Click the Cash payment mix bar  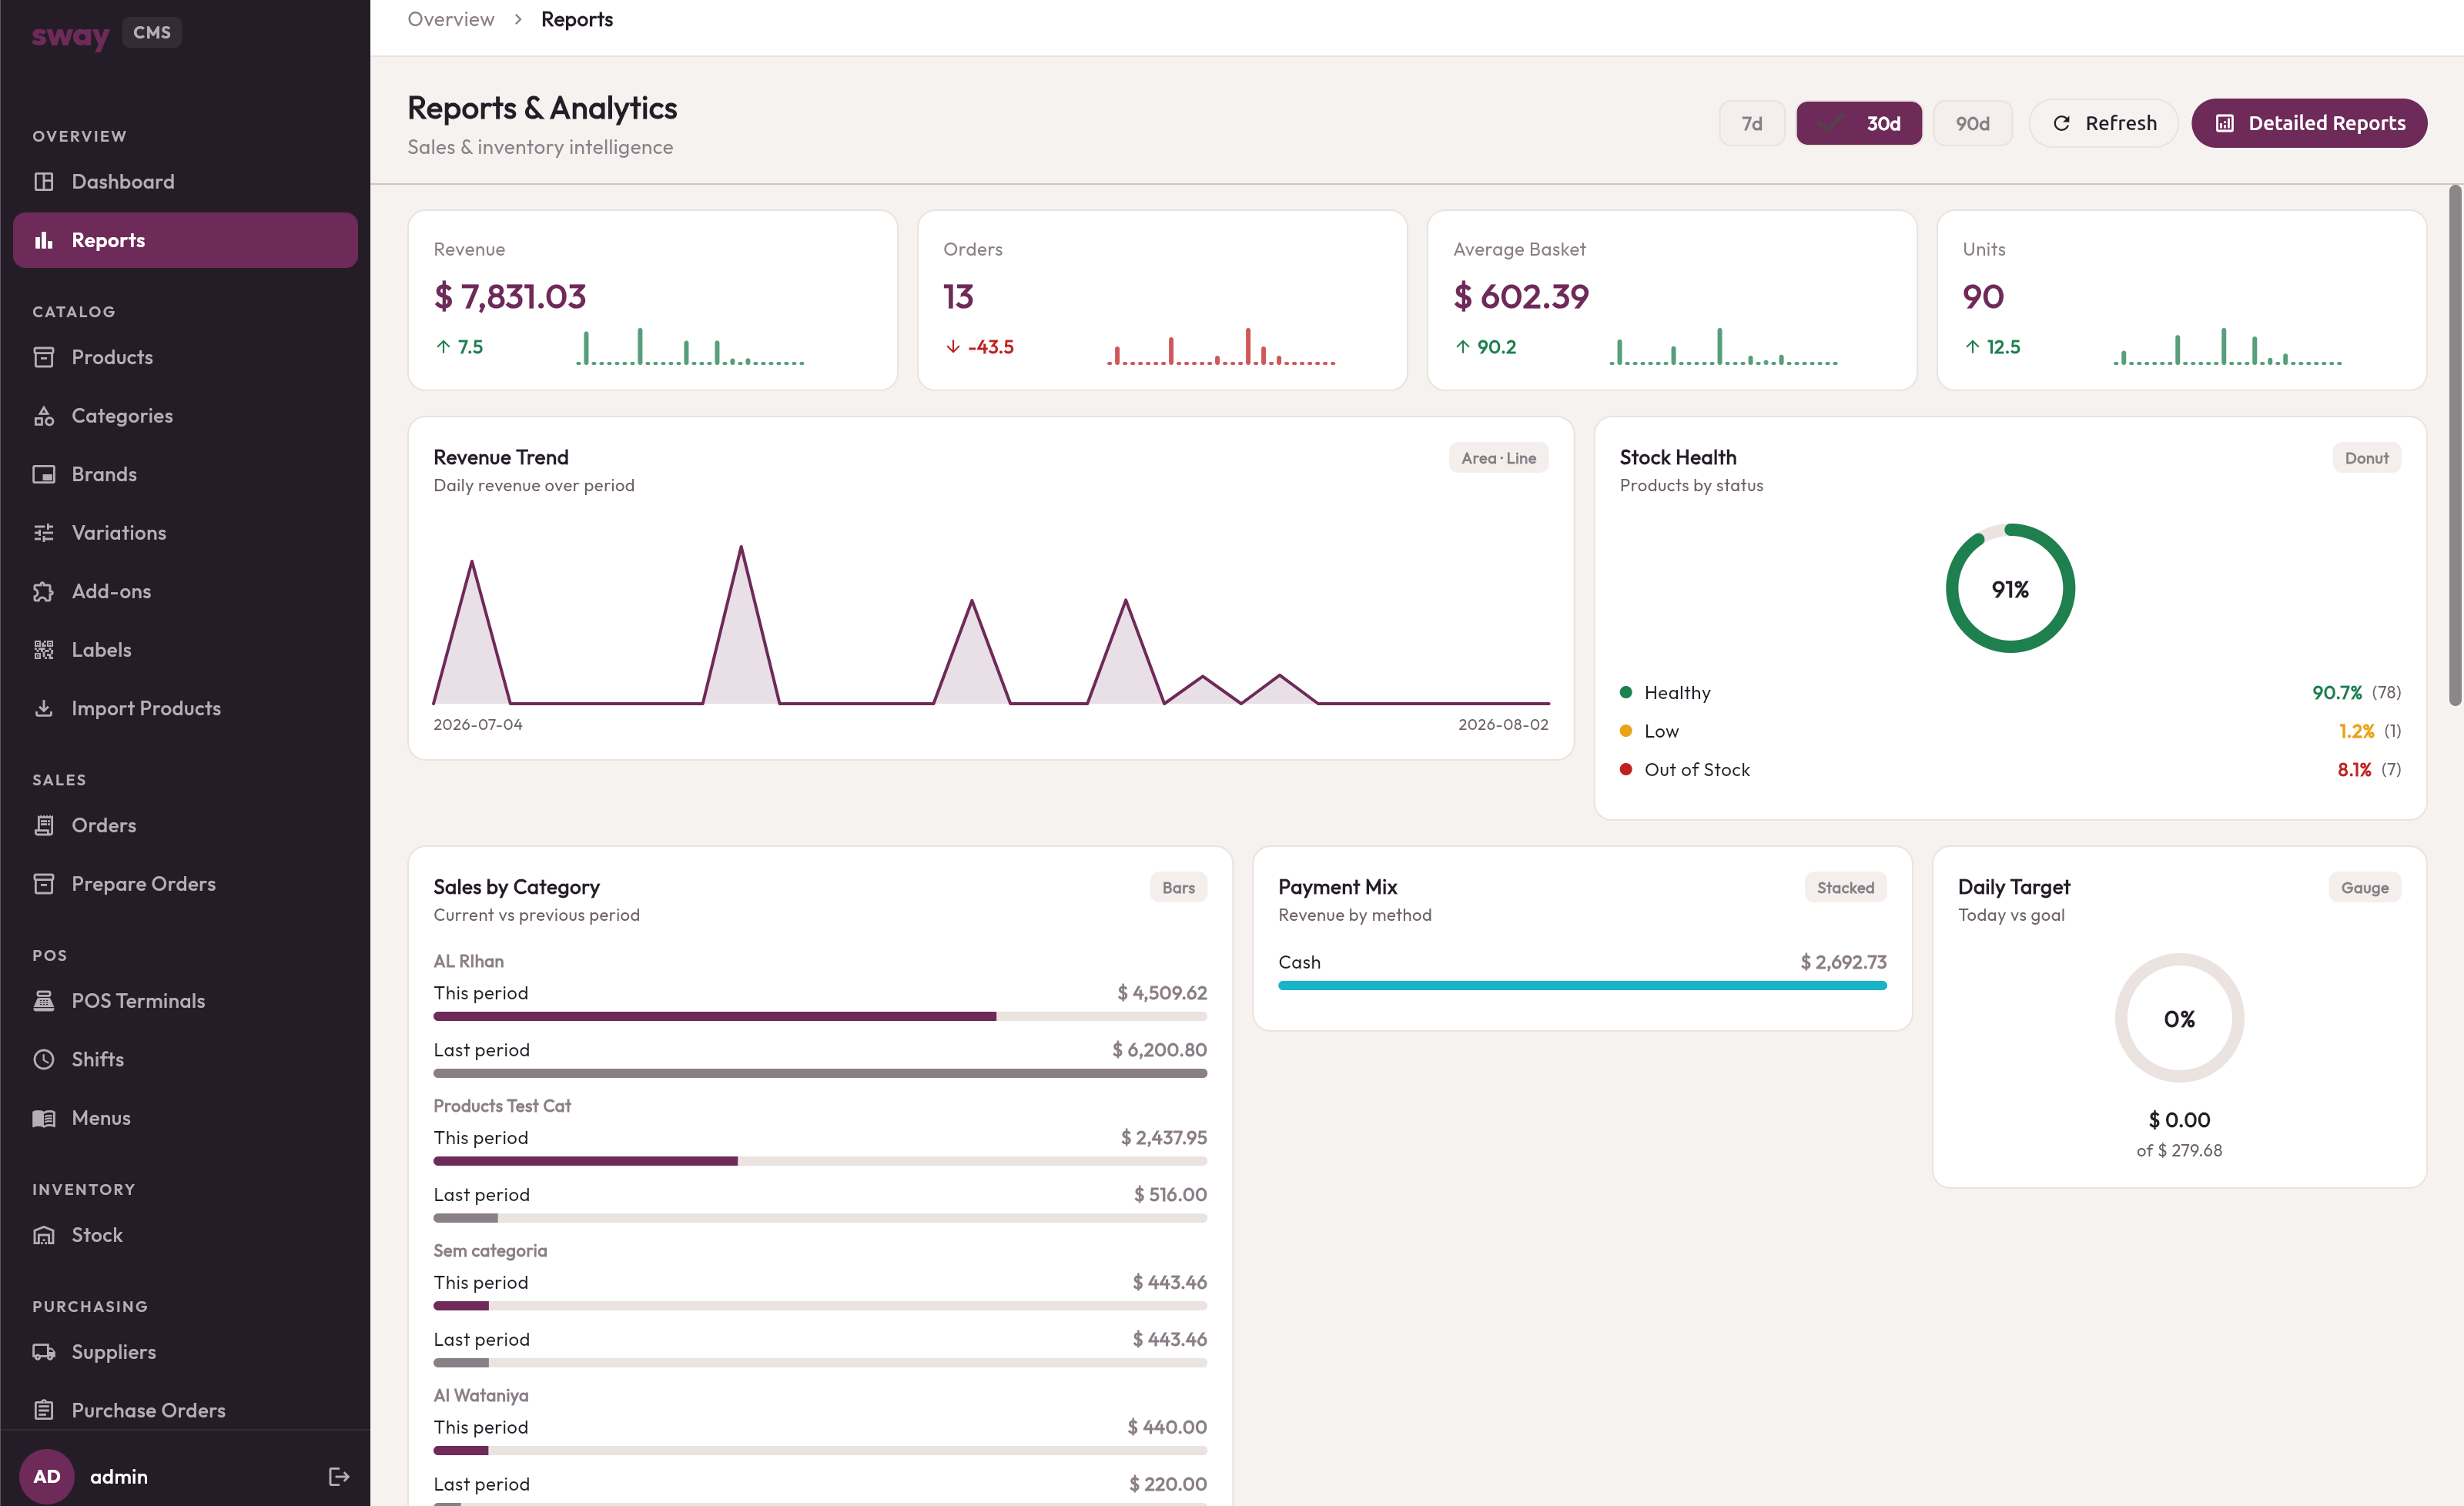click(x=1582, y=985)
